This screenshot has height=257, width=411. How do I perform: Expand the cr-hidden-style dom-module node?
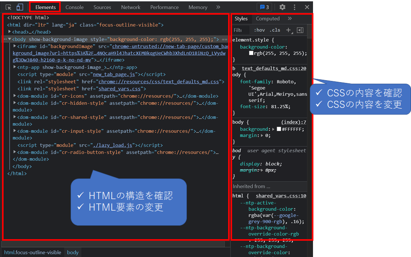click(x=15, y=103)
